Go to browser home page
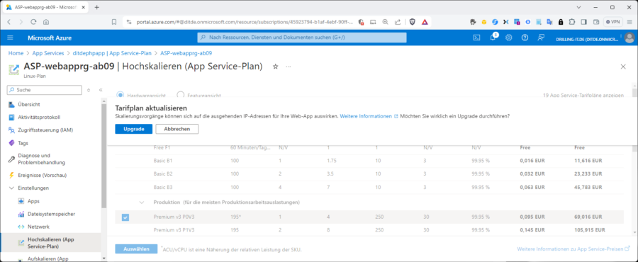The image size is (638, 262). coord(46,22)
